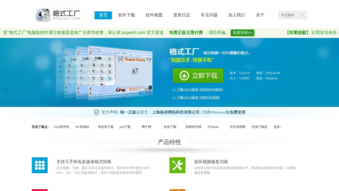Click the 系统：Windows text

tap(267, 78)
